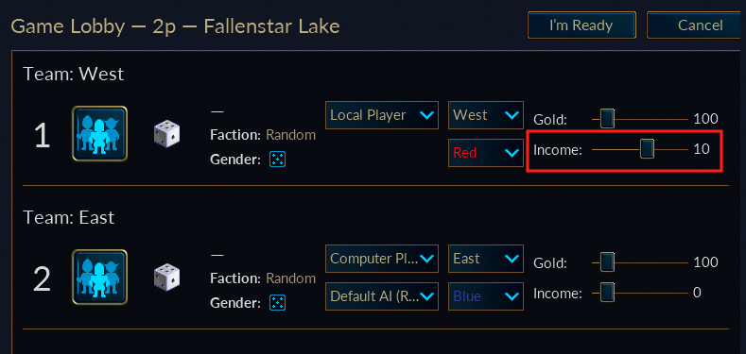Image resolution: width=746 pixels, height=354 pixels.
Task: Click the Cancel button
Action: pos(696,25)
